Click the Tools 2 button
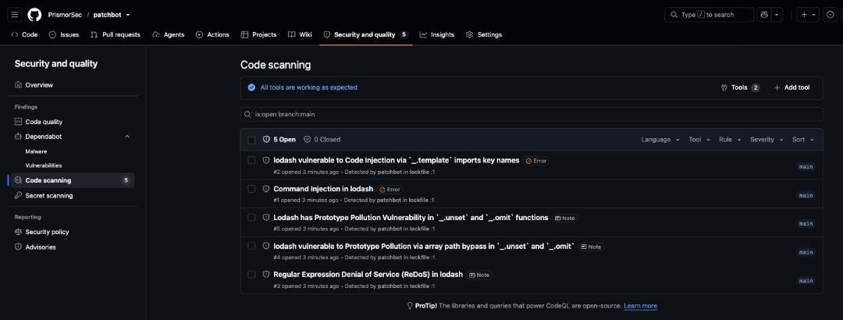Image resolution: width=843 pixels, height=320 pixels. 740,87
